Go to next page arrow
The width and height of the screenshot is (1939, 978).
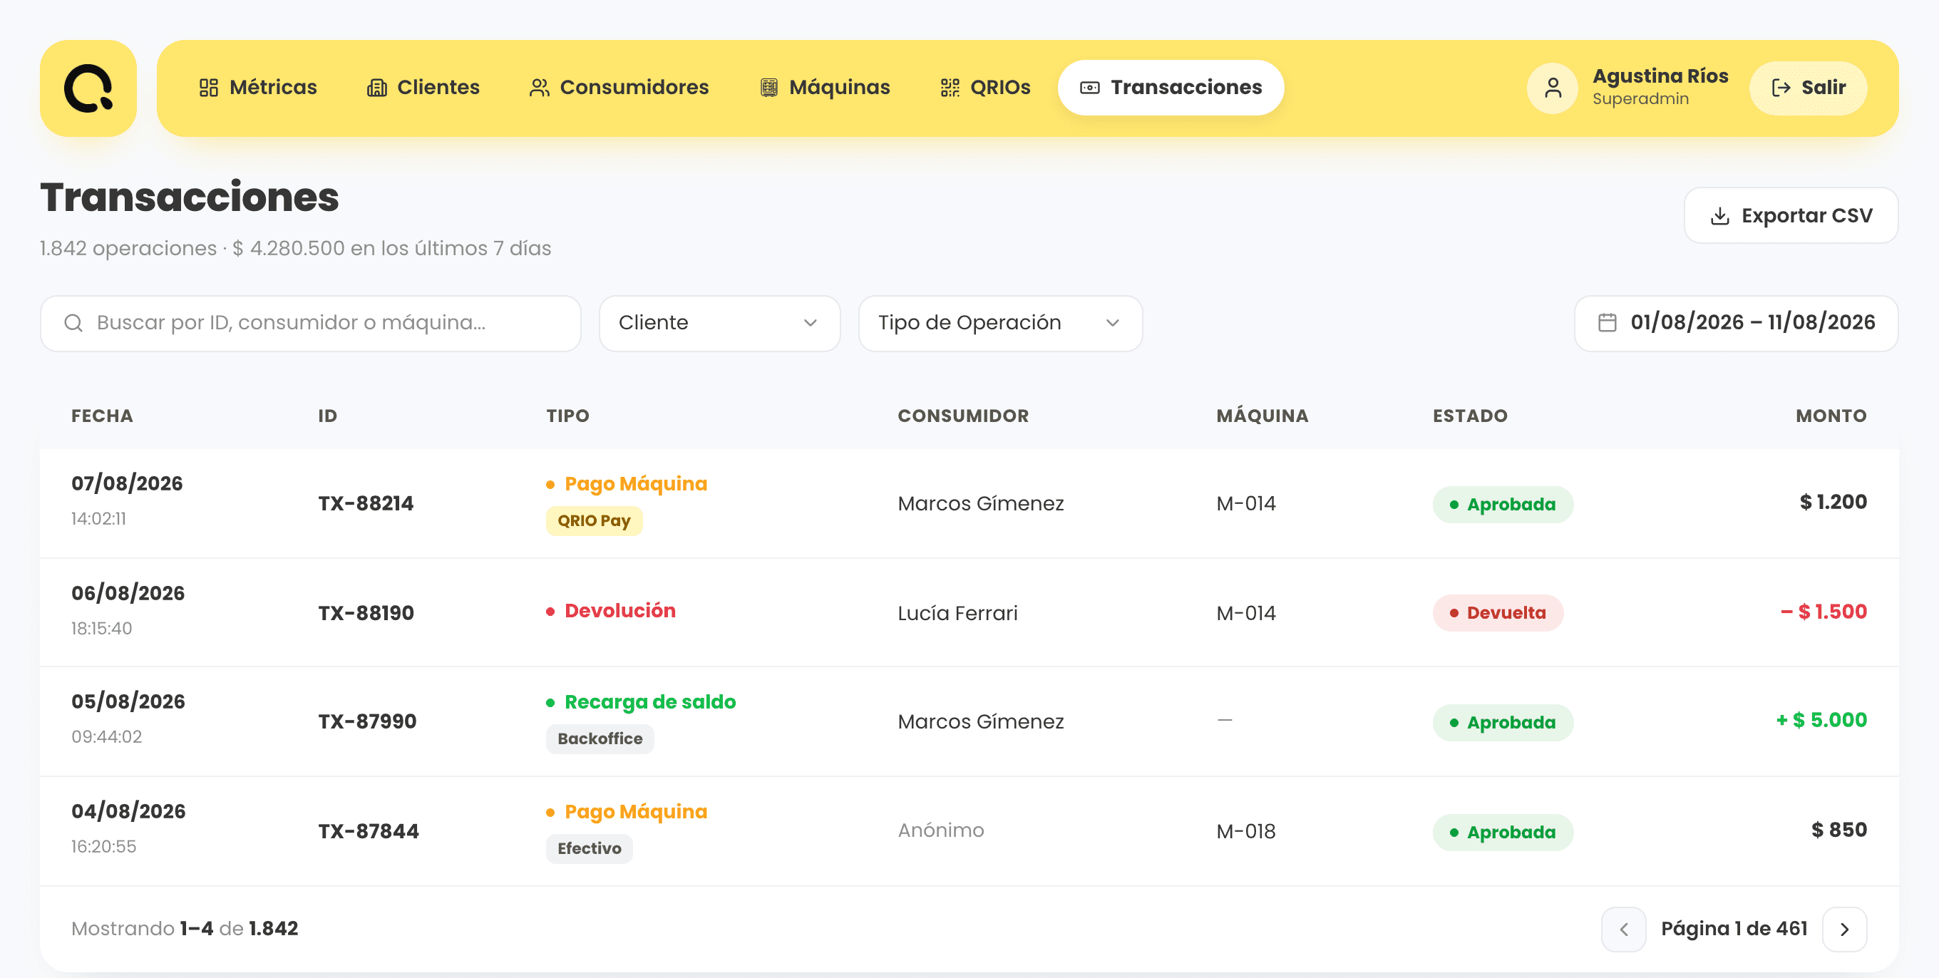click(x=1844, y=929)
